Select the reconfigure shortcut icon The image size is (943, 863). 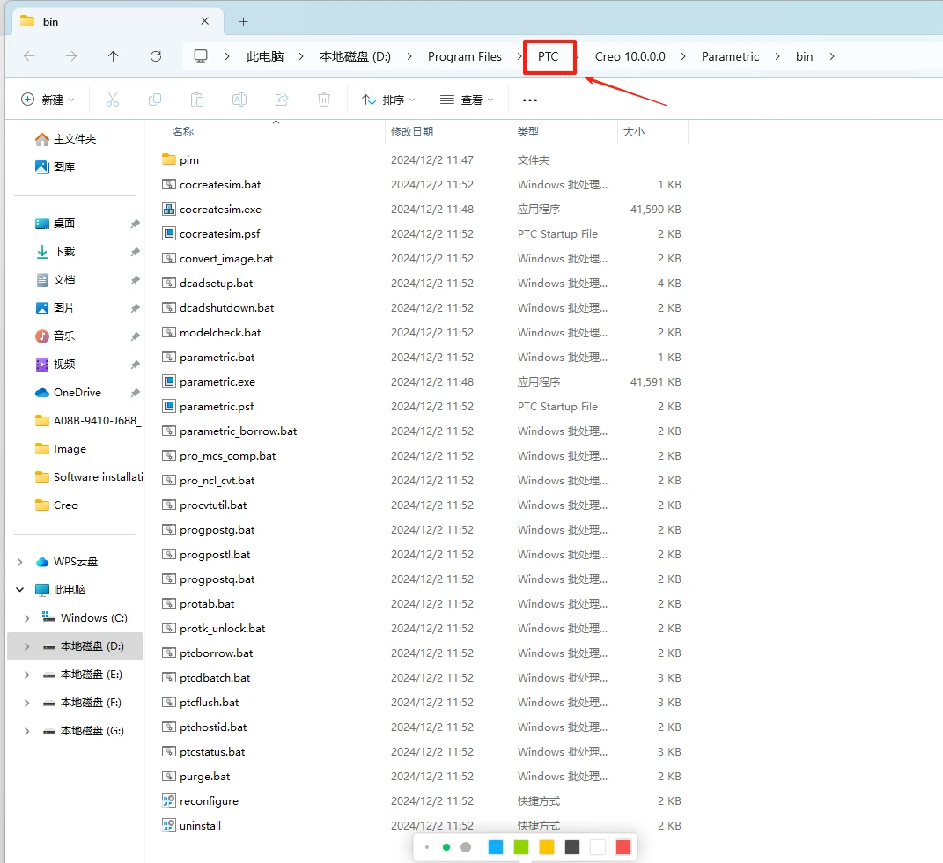coord(169,801)
